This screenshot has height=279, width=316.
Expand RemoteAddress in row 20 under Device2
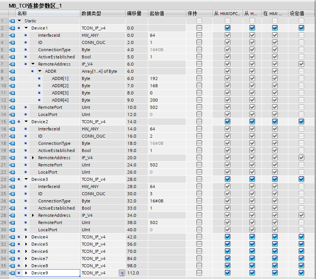tap(33, 158)
